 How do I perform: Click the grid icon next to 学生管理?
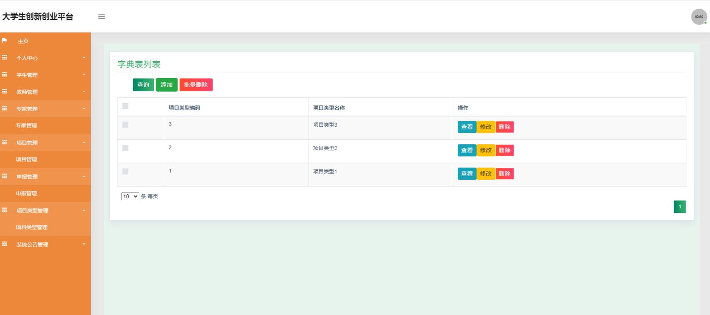coord(5,74)
